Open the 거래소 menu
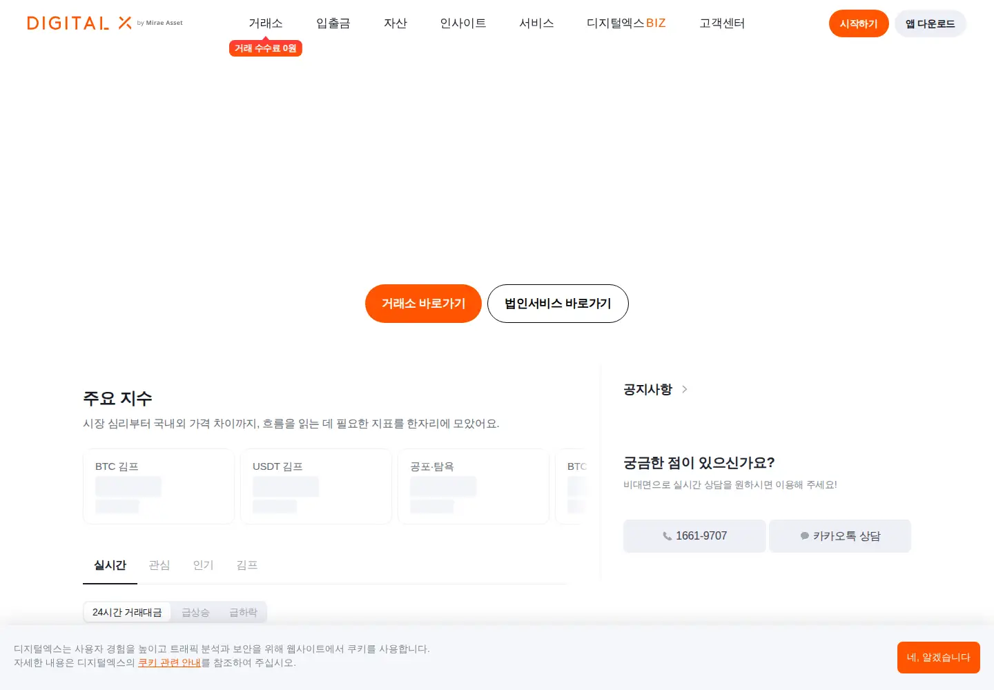994x690 pixels. [266, 23]
